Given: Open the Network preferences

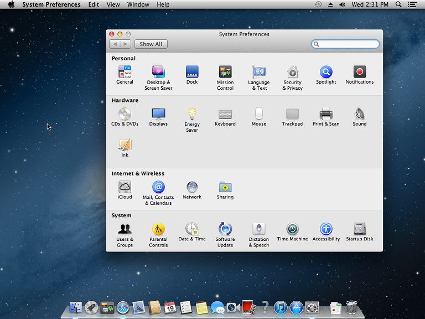Looking at the screenshot, I should pos(192,187).
